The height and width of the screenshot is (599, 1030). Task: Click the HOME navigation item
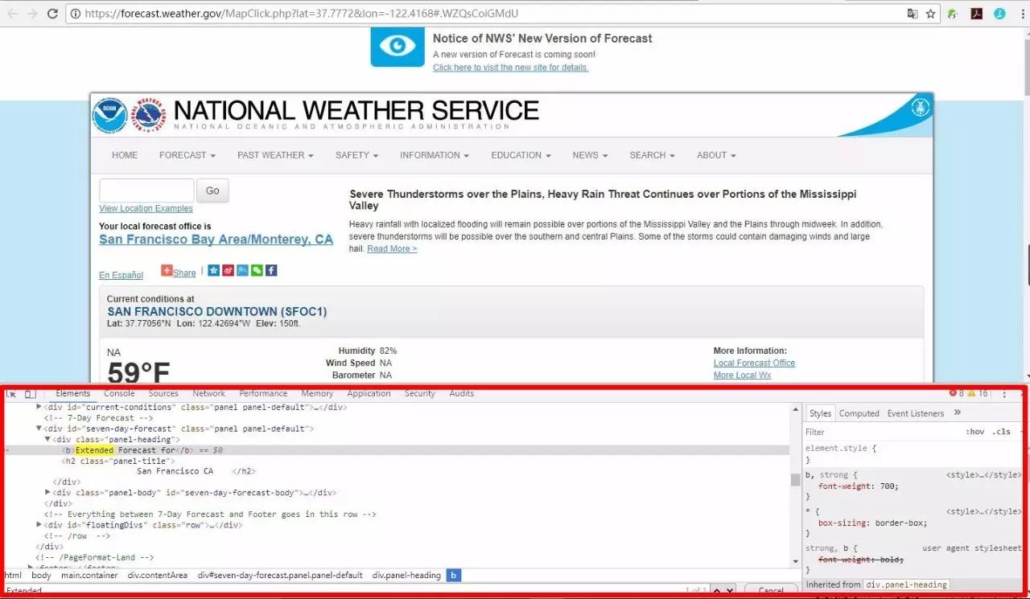pos(125,155)
